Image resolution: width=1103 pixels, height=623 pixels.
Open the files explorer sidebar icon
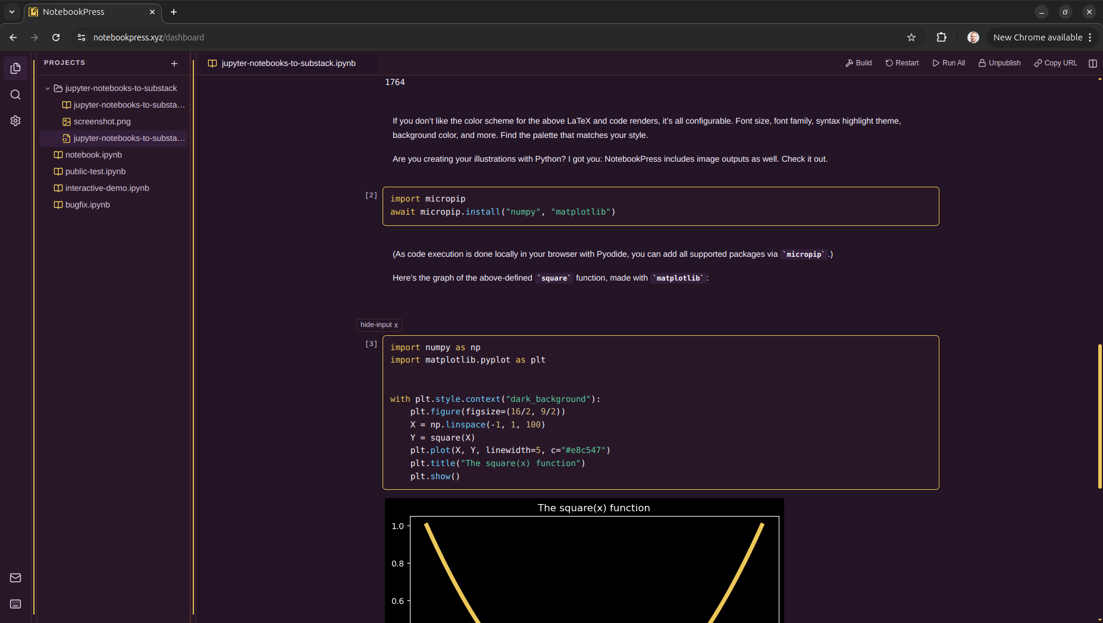[x=15, y=68]
